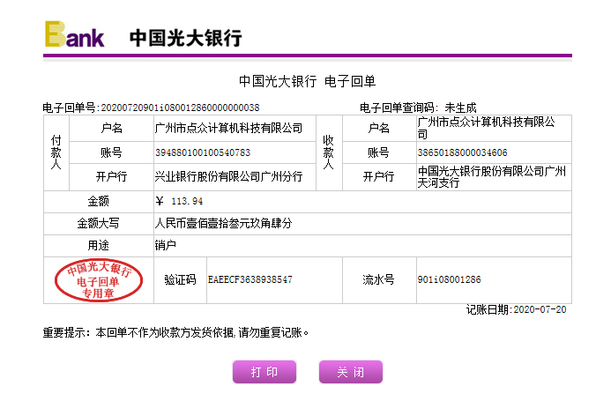Click the red 电子回单专用章 stamp
The height and width of the screenshot is (401, 596).
point(99,280)
